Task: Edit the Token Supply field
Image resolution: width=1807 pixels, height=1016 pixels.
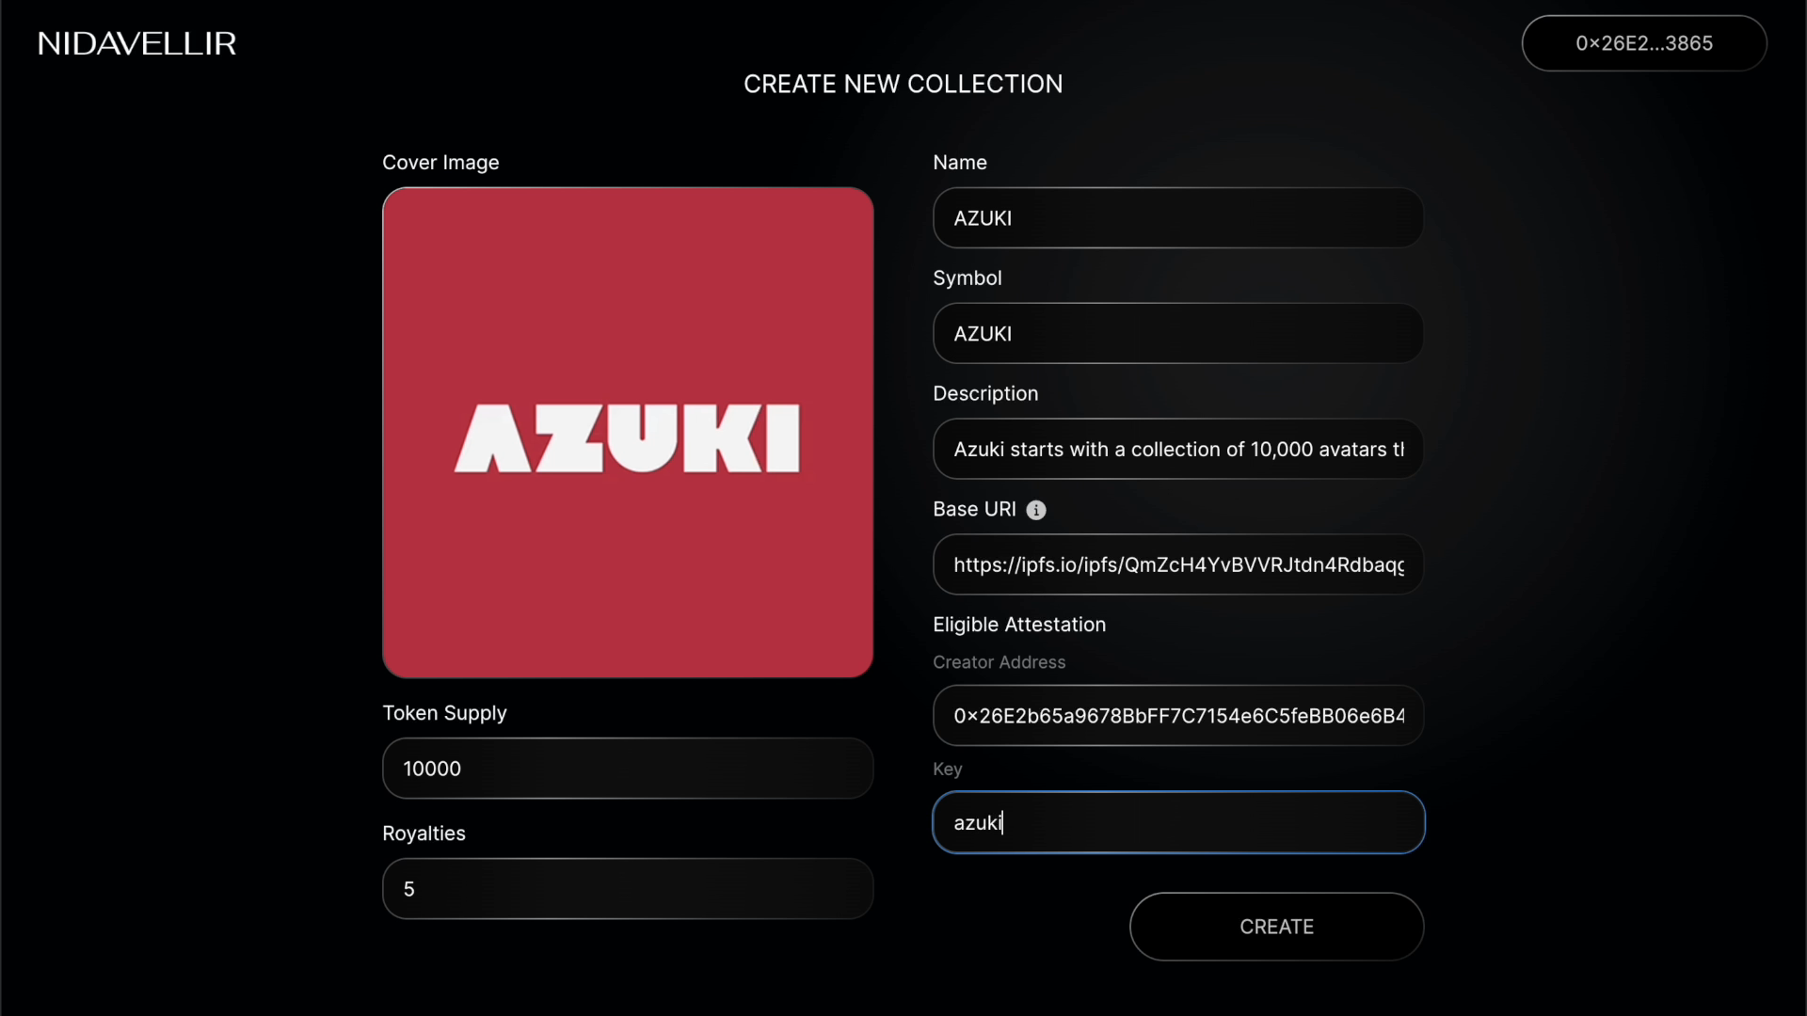Action: pyautogui.click(x=628, y=769)
